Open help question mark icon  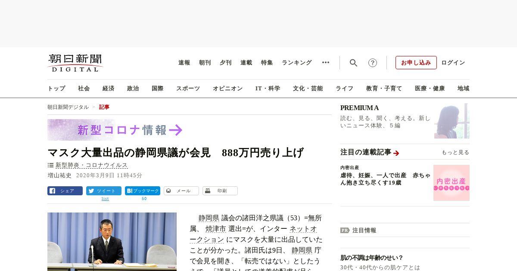[x=373, y=63]
